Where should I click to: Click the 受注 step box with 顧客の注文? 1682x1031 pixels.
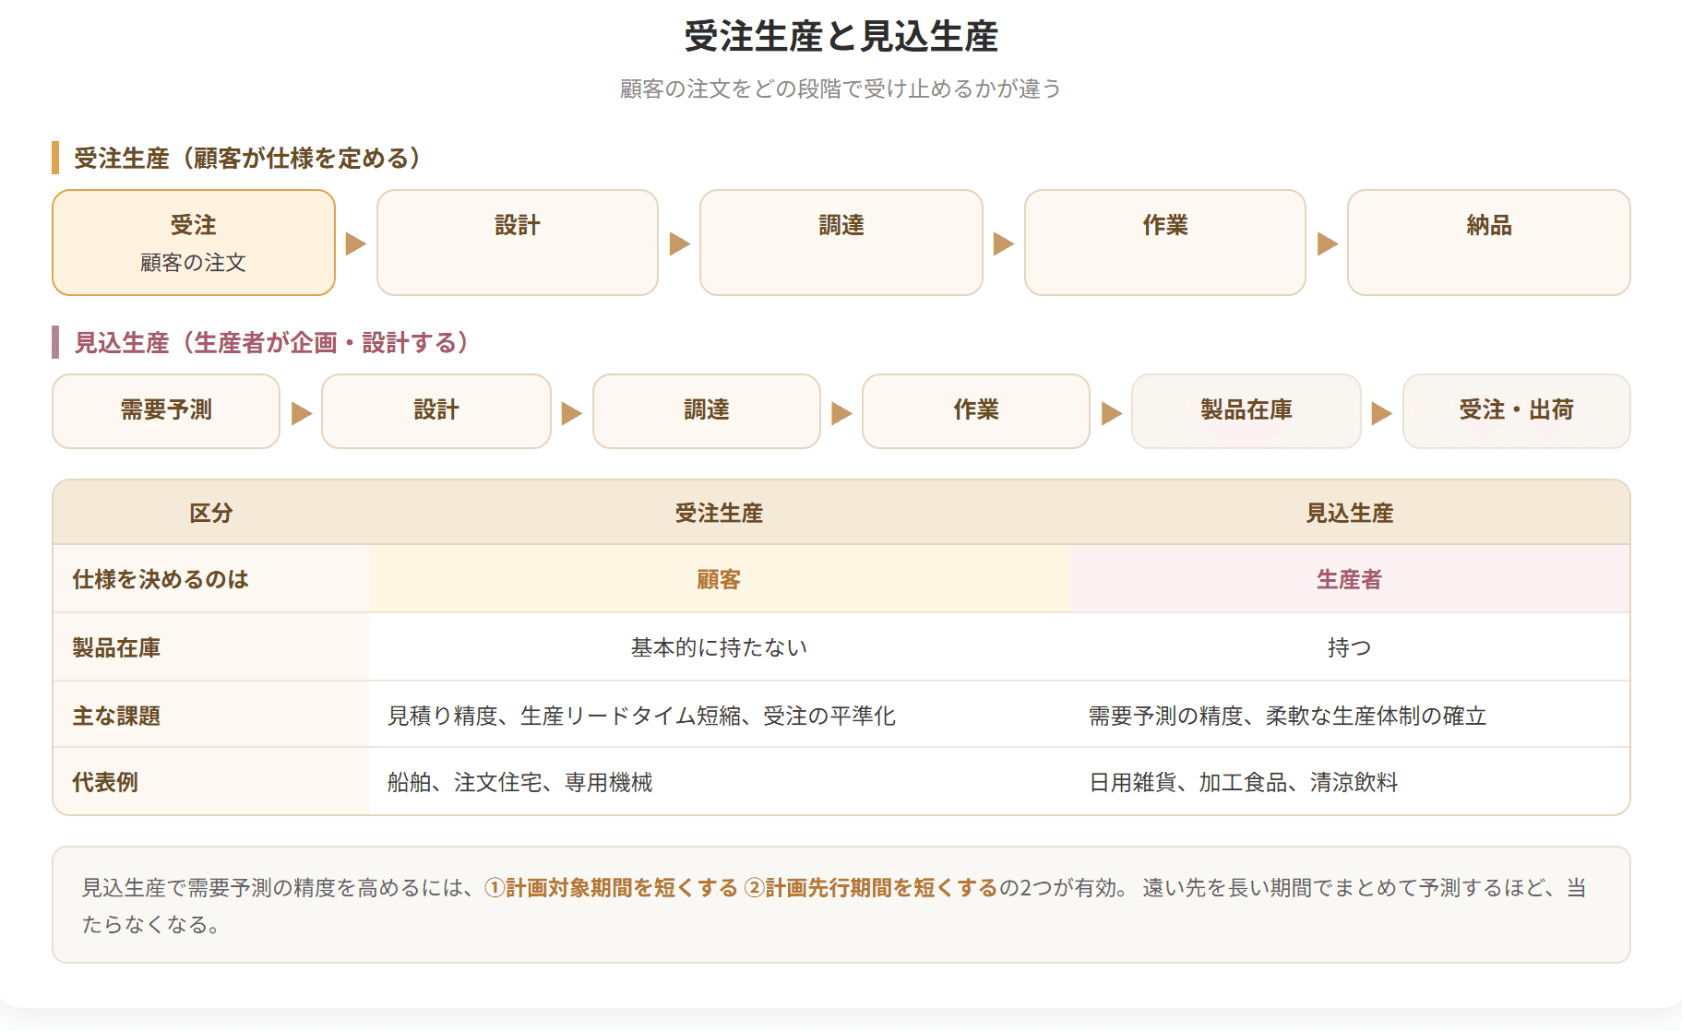(x=194, y=243)
